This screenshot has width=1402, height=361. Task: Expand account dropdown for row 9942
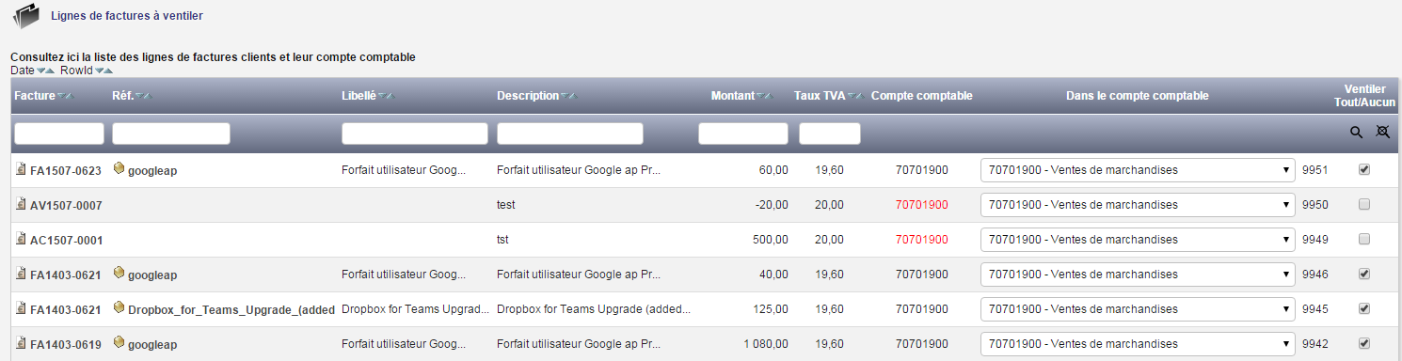(1138, 344)
